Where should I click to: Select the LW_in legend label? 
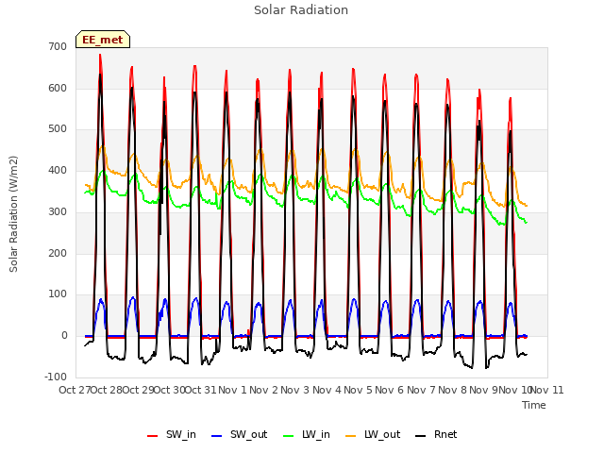(x=316, y=434)
